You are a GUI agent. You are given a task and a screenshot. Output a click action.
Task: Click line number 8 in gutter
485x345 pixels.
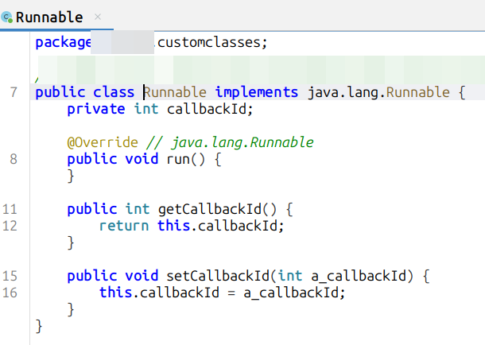tap(14, 159)
